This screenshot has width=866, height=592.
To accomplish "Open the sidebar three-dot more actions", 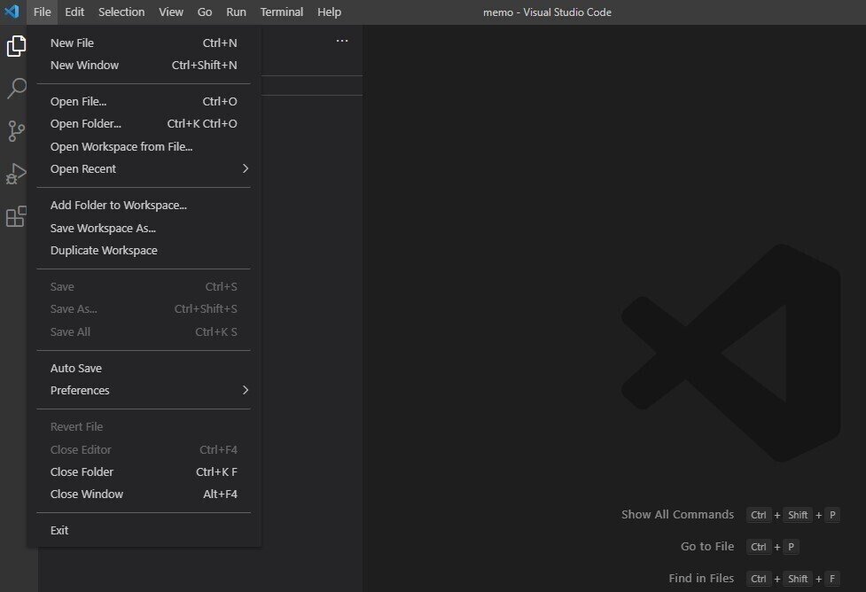I will click(342, 41).
